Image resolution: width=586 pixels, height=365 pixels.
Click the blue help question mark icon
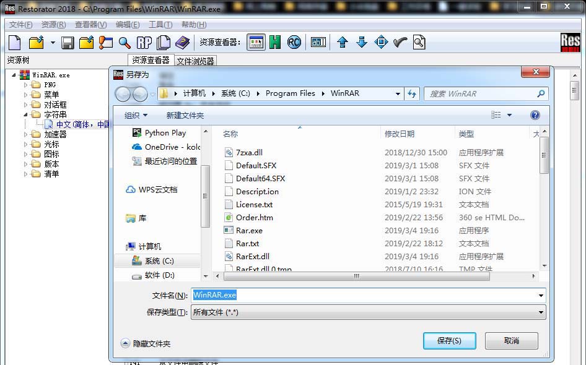click(x=535, y=115)
